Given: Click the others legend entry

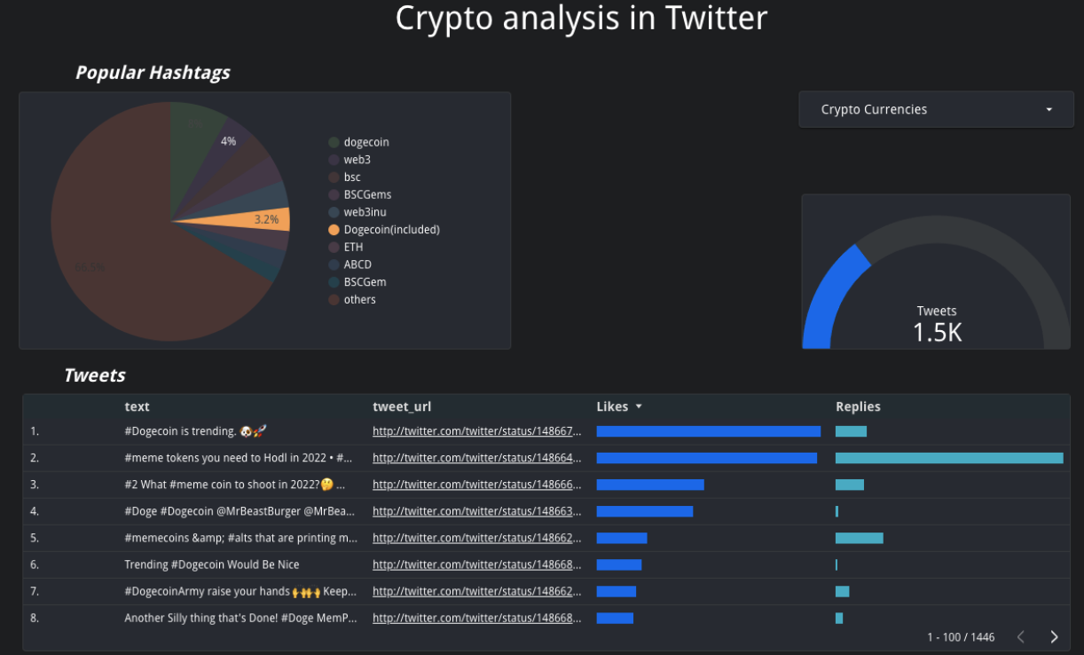Looking at the screenshot, I should click(359, 300).
